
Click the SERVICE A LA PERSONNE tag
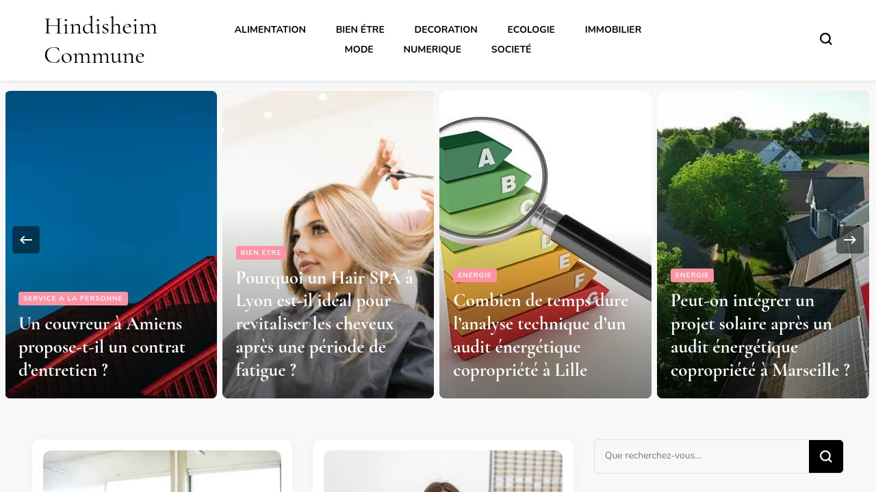73,299
